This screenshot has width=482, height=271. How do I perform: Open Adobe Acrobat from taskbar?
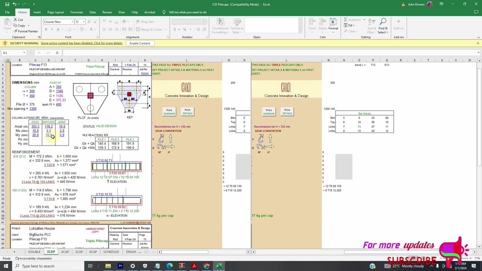tap(194, 266)
